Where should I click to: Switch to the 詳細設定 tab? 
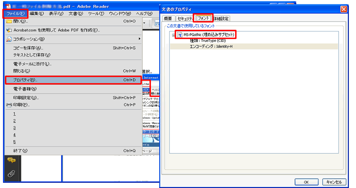coord(221,19)
